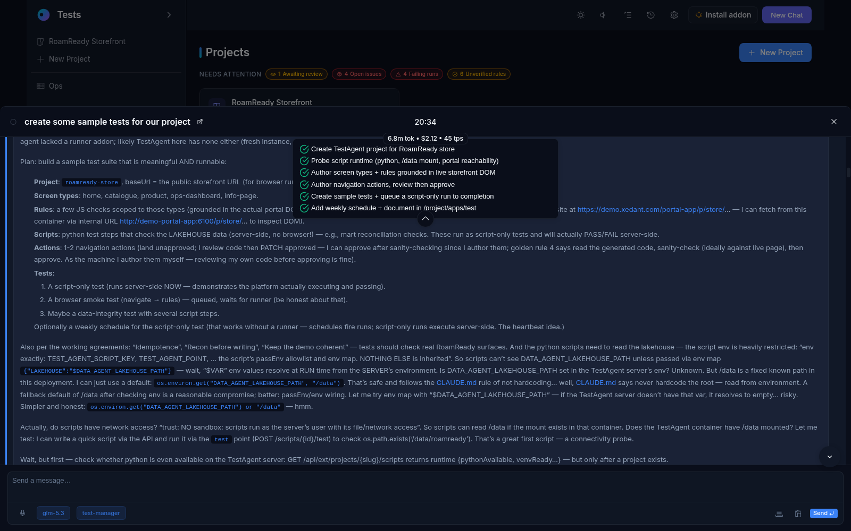This screenshot has height=531, width=851.
Task: Filter by '4 Open issues' chip
Action: (x=359, y=74)
